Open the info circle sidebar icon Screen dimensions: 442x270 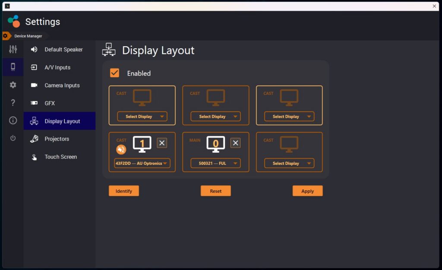click(13, 120)
